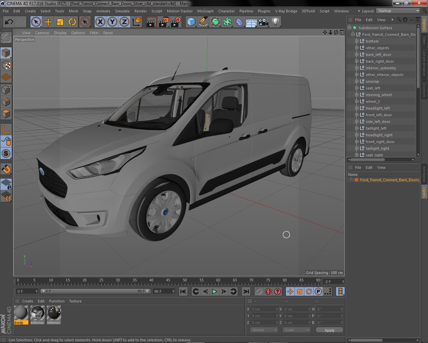Enable Axis mode icon

click(6, 129)
